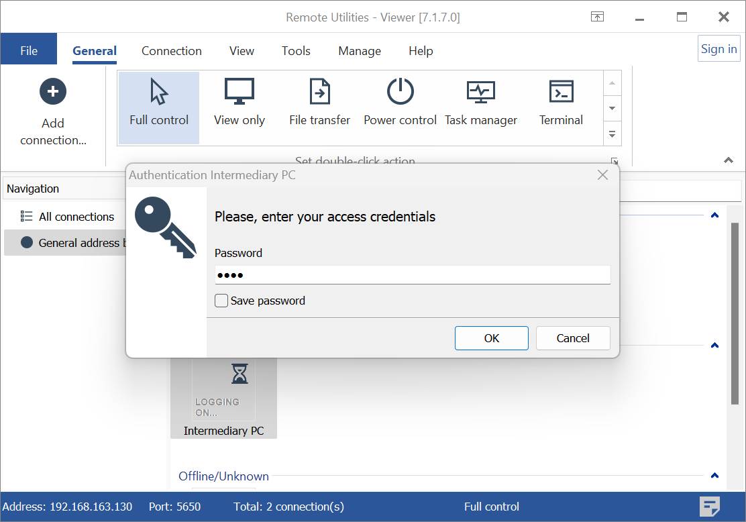Open the Terminal tool

tap(562, 93)
